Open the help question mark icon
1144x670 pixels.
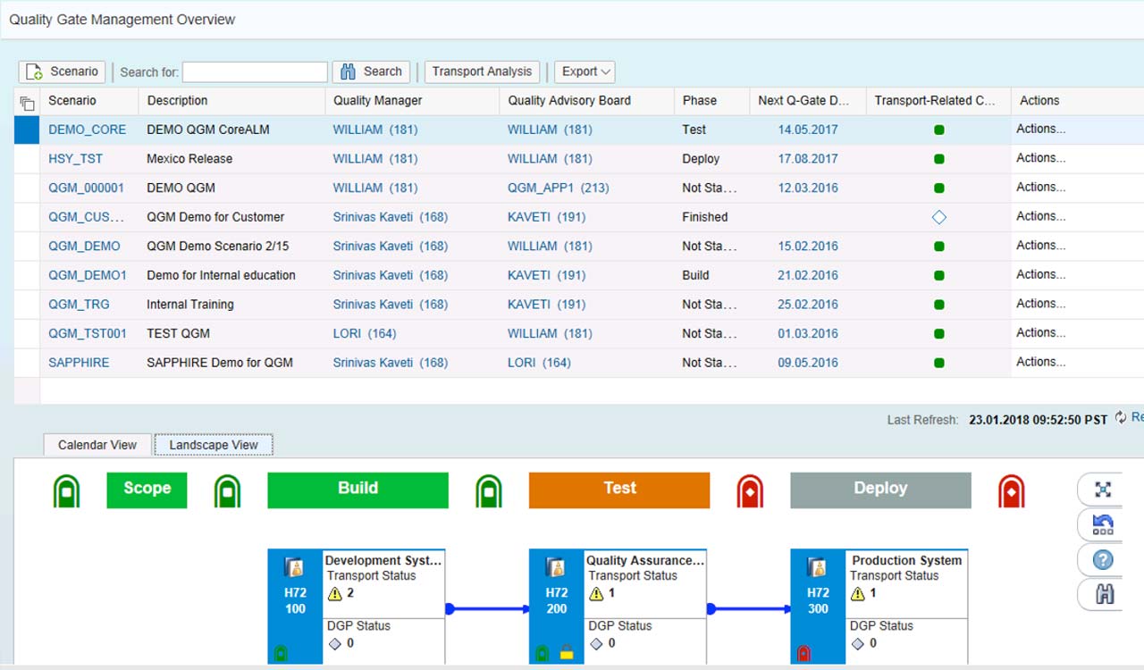(x=1103, y=560)
